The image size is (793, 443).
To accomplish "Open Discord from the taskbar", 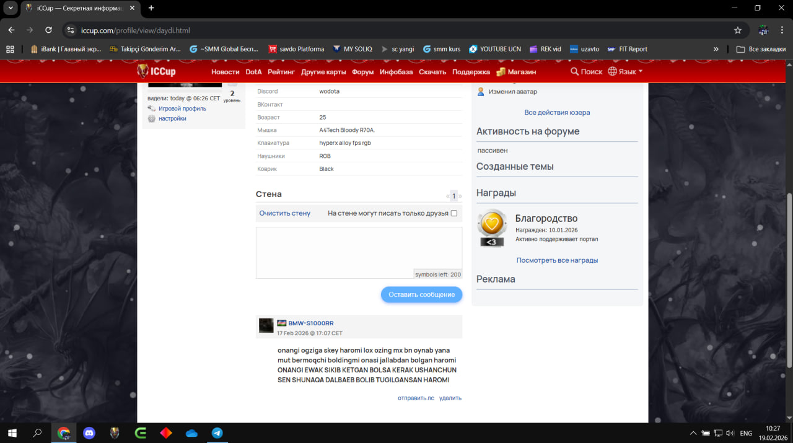I will 89,433.
